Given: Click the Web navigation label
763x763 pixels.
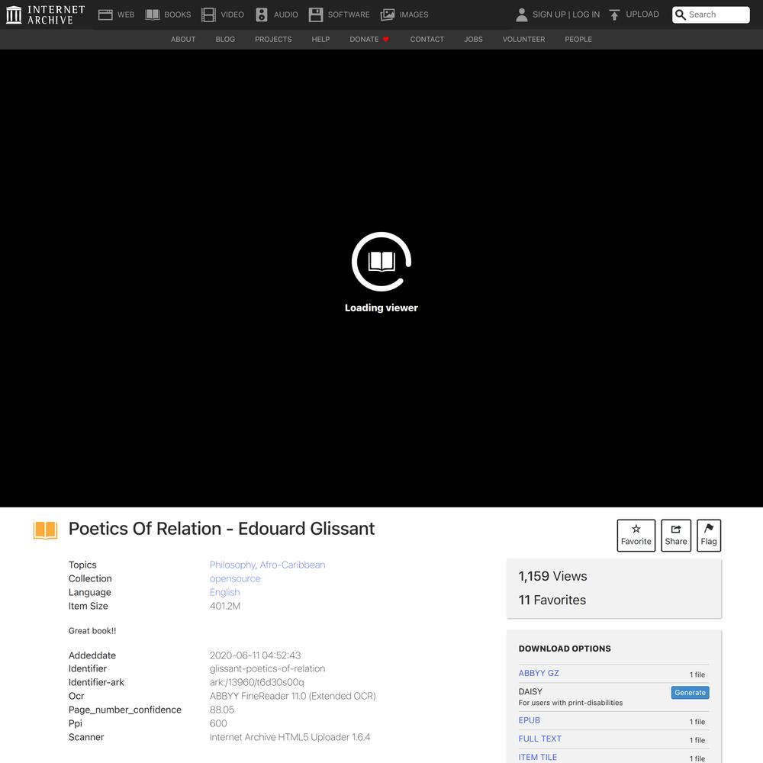Looking at the screenshot, I should point(126,14).
